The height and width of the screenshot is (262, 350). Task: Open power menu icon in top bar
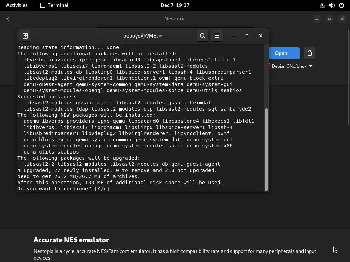click(341, 5)
